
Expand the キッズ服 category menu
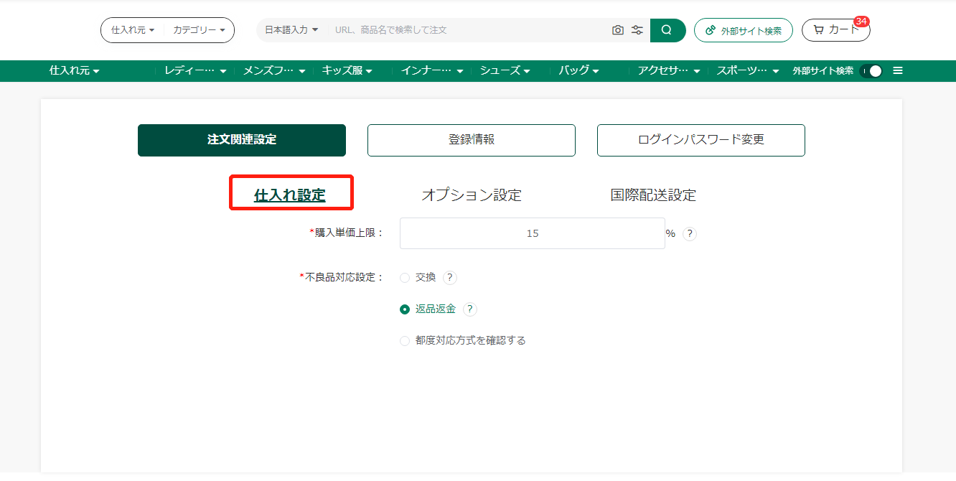[x=347, y=71]
